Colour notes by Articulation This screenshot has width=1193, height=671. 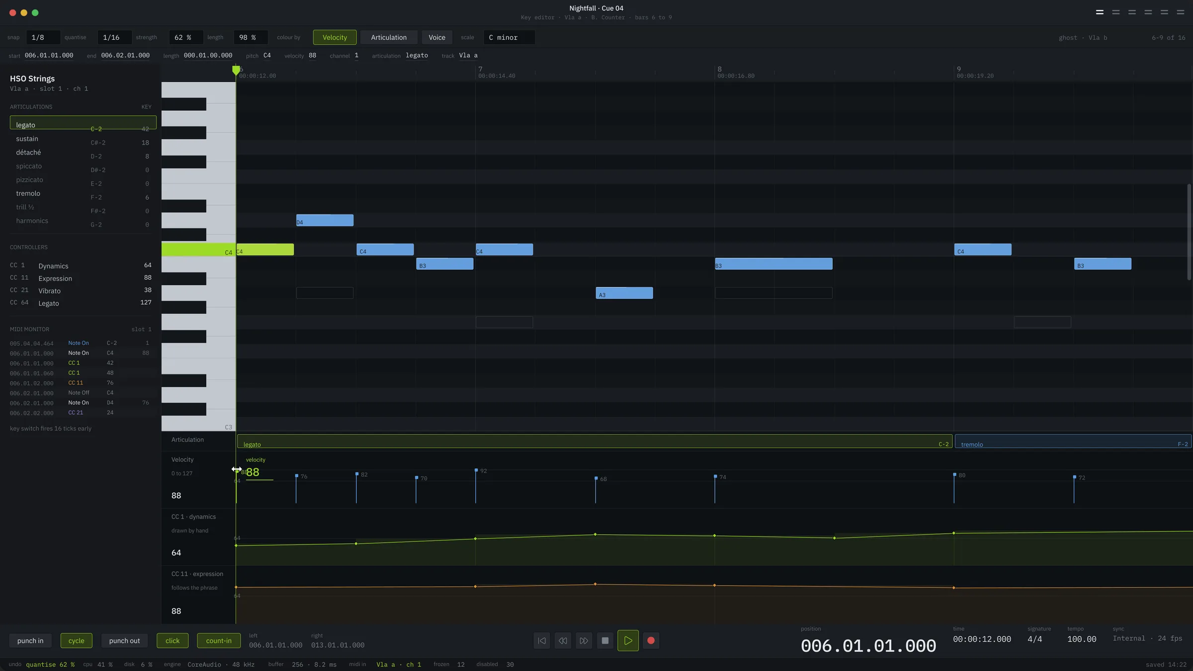[x=389, y=37]
